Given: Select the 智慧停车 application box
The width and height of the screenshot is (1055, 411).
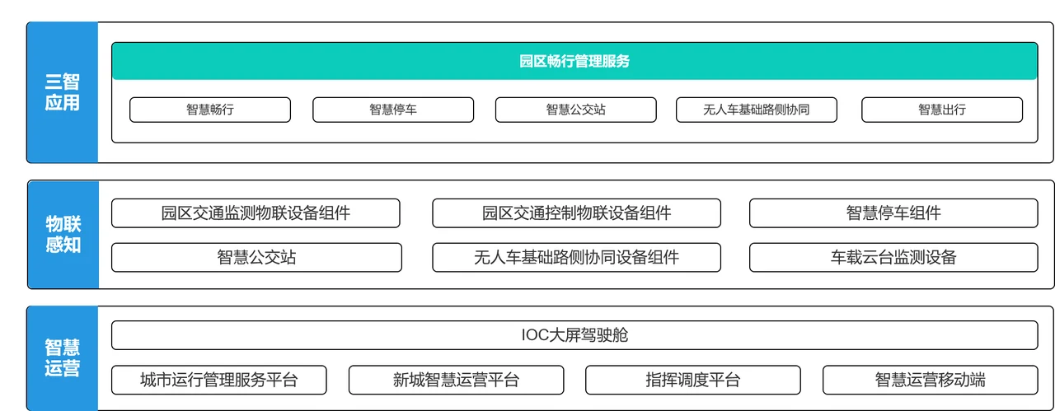Looking at the screenshot, I should click(393, 110).
